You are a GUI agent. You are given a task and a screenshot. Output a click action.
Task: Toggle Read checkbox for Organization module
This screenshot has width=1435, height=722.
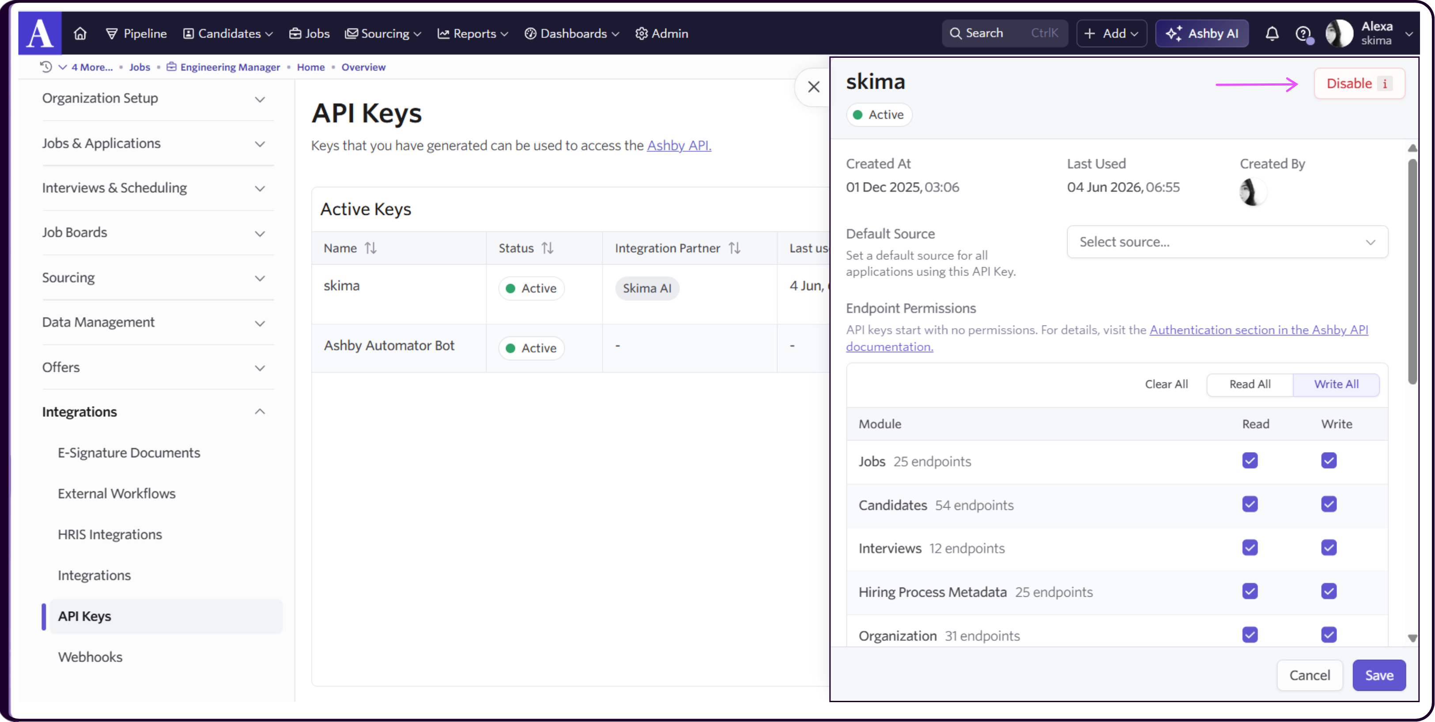click(x=1250, y=635)
